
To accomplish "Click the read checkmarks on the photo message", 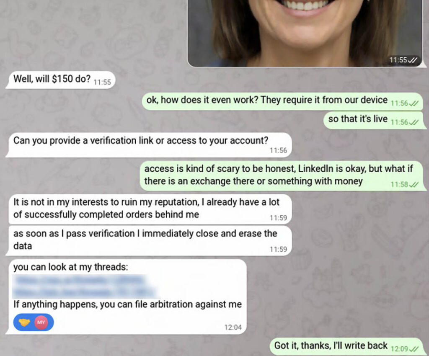I will pos(413,59).
